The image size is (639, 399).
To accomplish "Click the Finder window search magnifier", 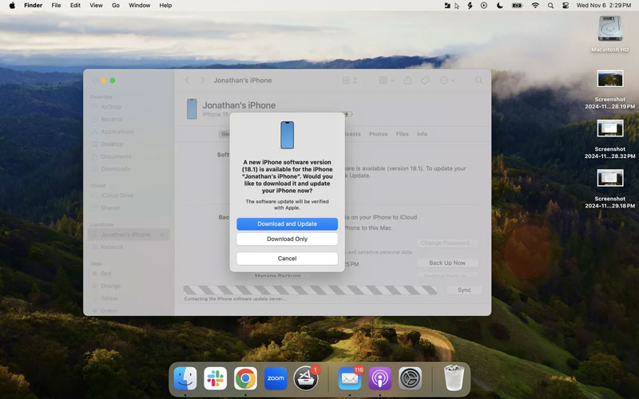I will (479, 81).
